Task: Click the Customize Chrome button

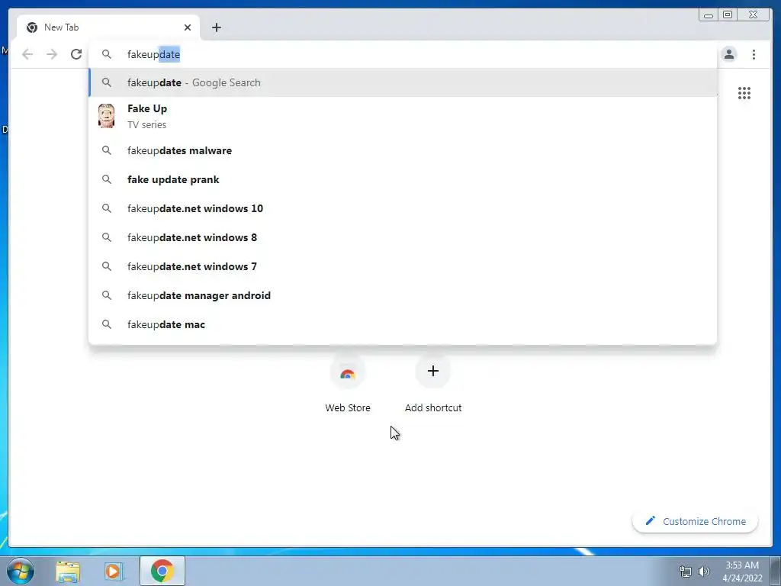Action: click(696, 521)
